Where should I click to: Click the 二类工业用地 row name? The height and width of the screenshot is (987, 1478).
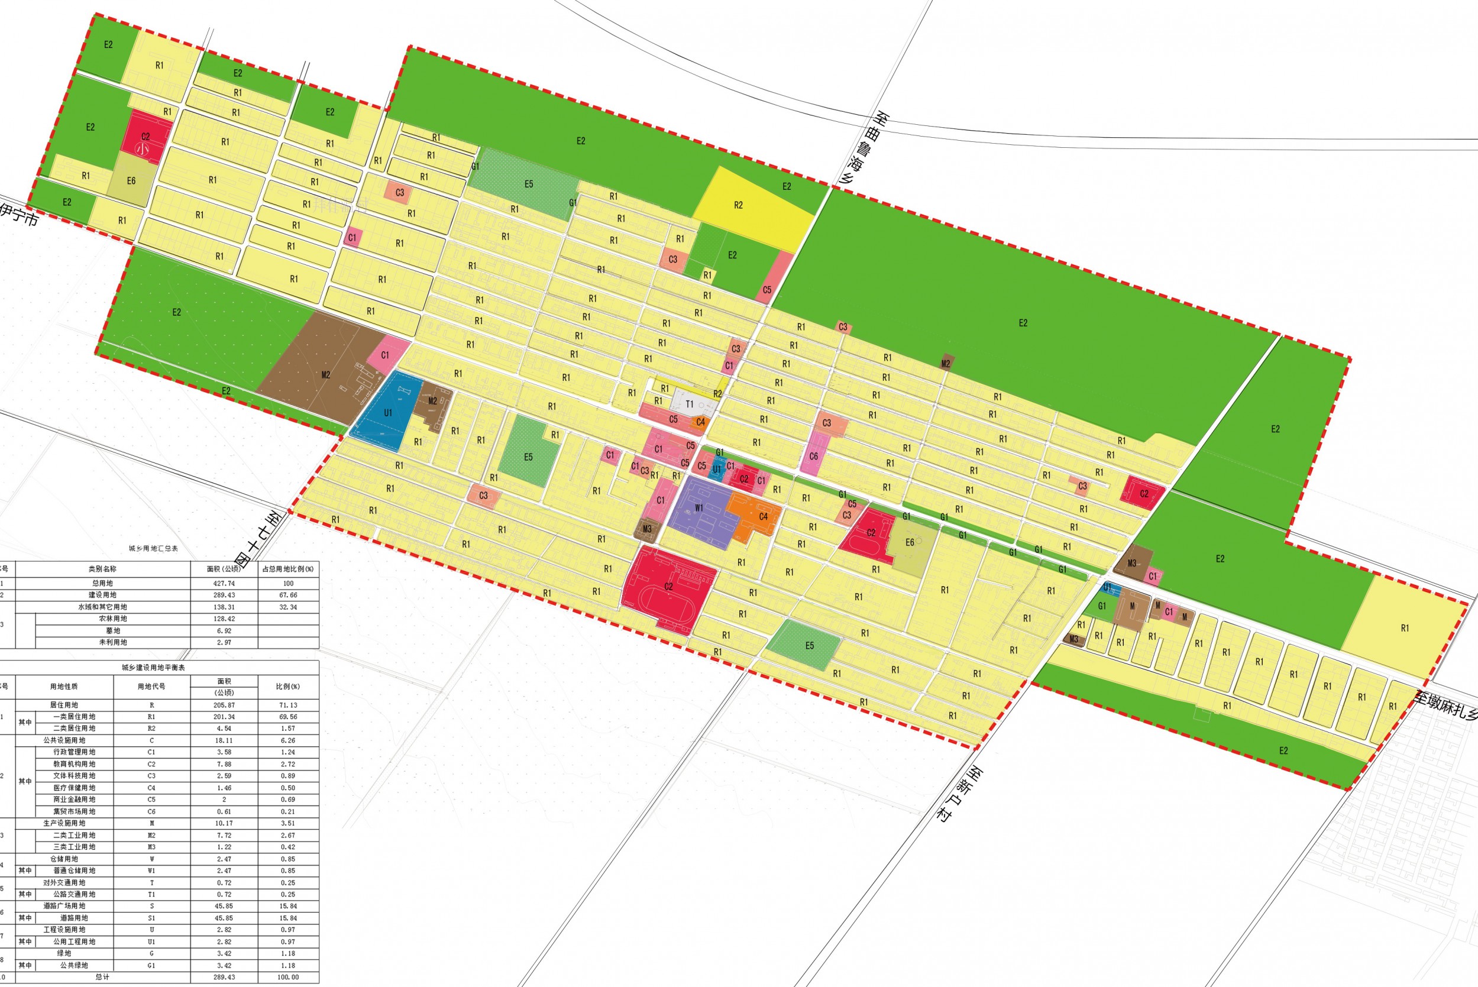(75, 835)
